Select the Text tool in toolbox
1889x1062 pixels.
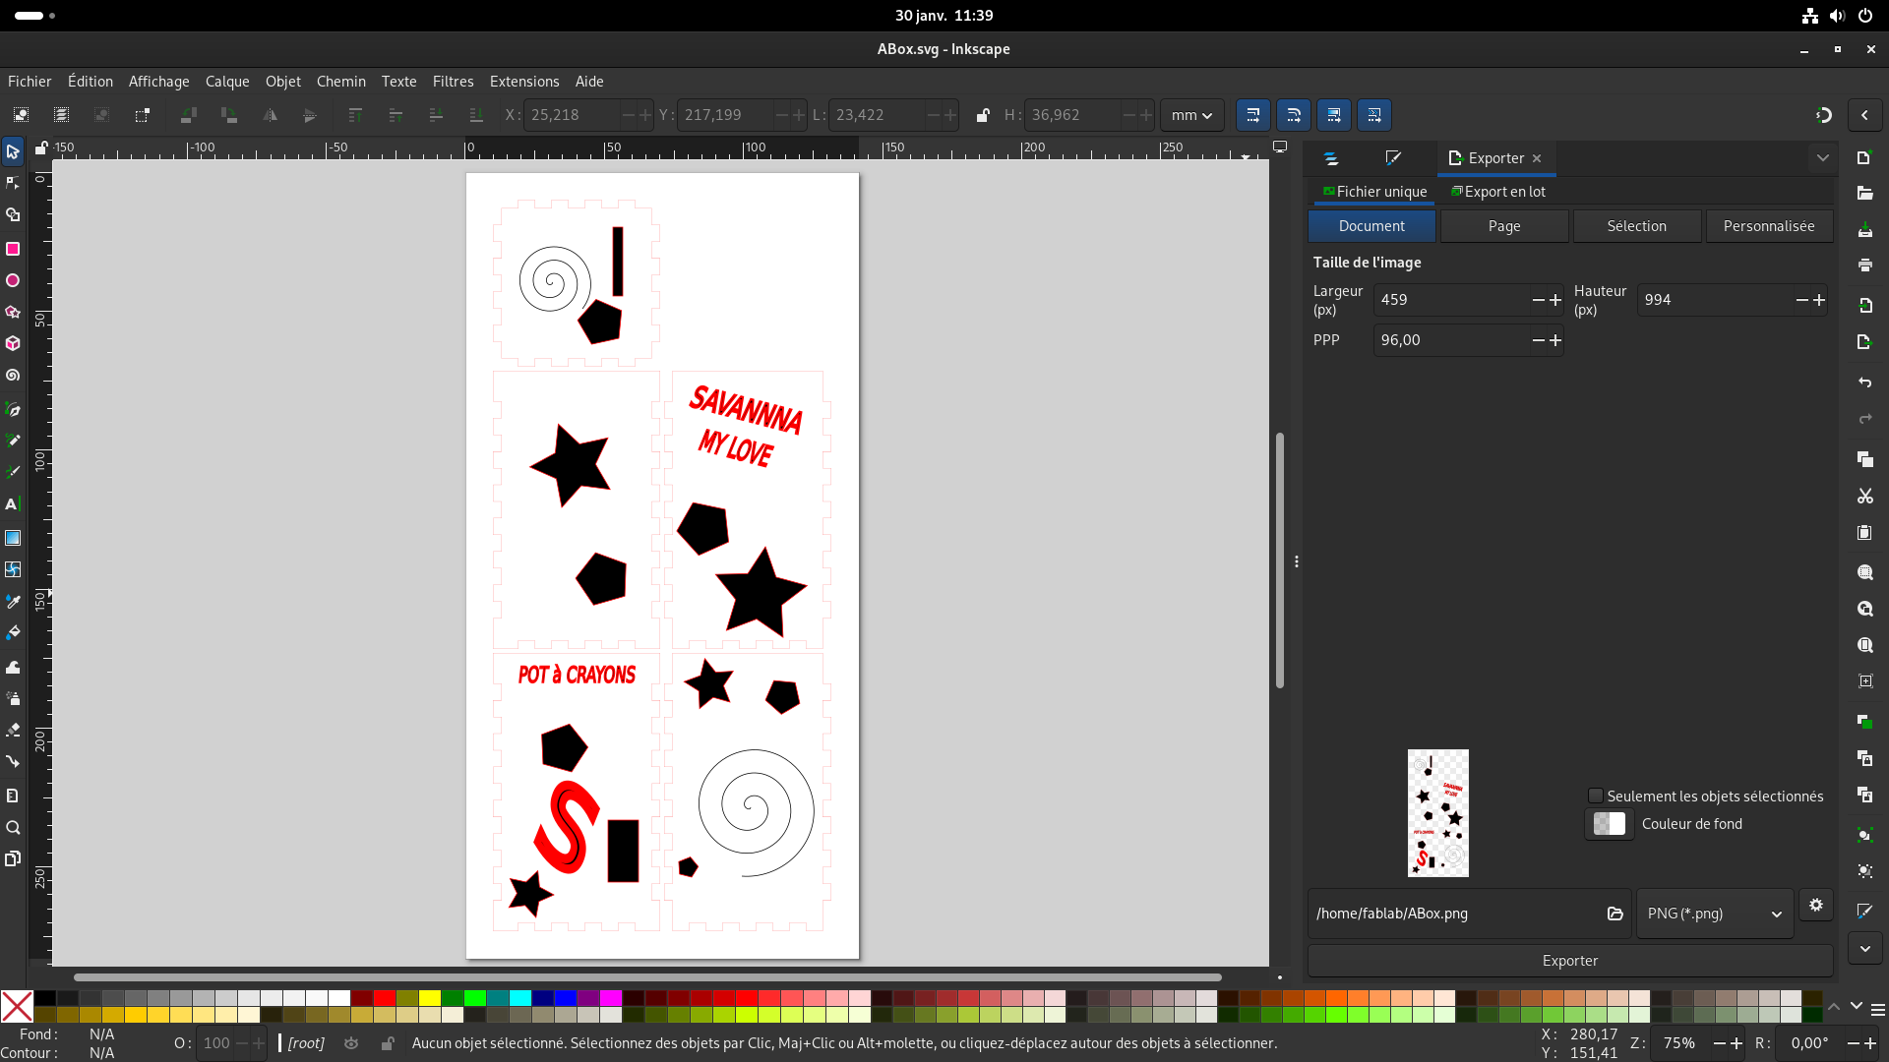(x=13, y=504)
